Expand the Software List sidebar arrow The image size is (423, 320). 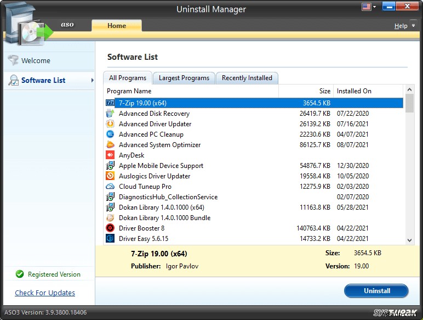point(92,80)
